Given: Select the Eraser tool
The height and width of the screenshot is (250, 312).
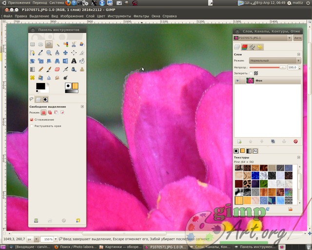Looking at the screenshot, I should 58,69.
